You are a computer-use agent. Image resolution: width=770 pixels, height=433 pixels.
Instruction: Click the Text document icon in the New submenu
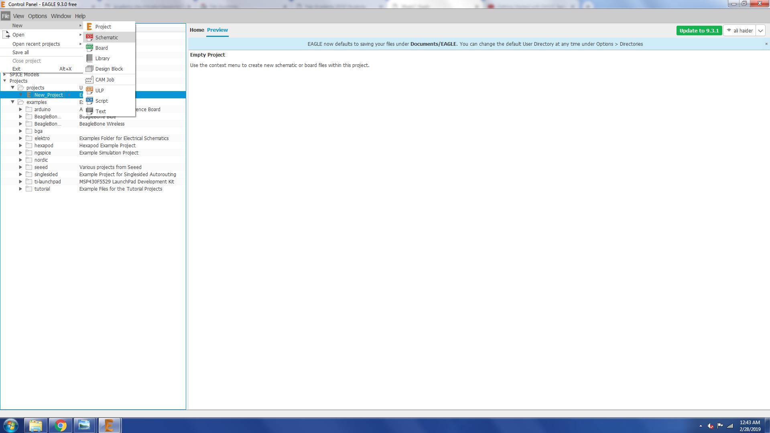tap(89, 111)
